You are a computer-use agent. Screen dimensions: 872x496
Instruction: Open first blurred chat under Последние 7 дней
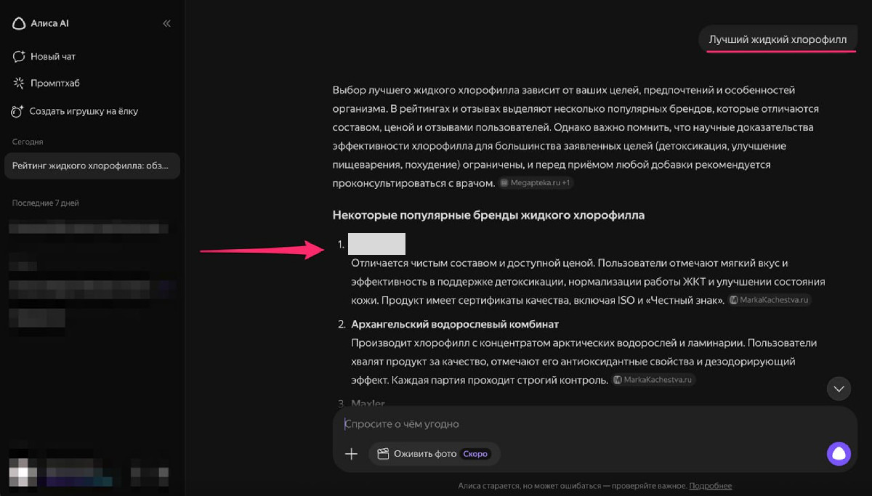click(87, 229)
